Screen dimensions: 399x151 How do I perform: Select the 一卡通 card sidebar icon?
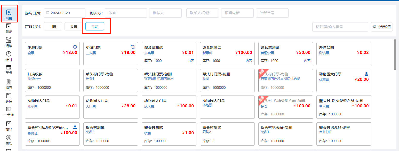coord(9,112)
